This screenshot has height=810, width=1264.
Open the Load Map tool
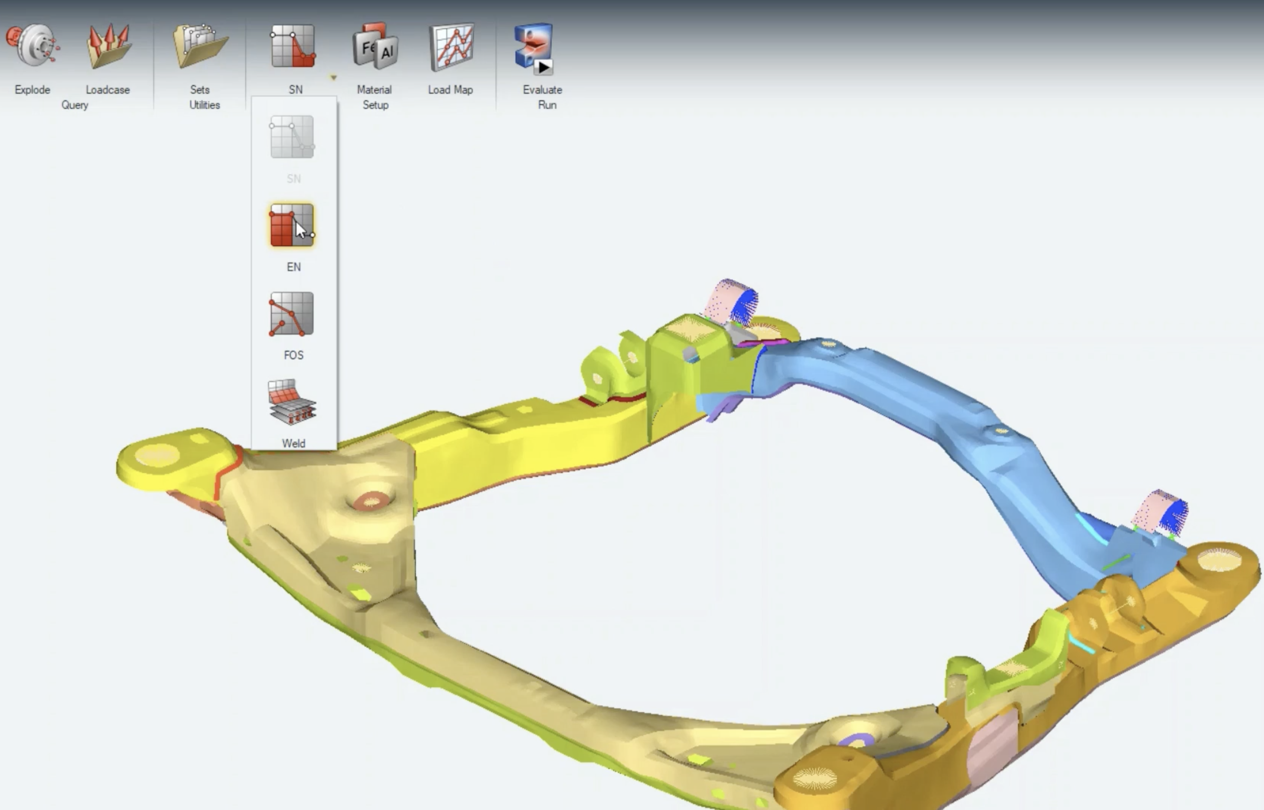coord(451,47)
